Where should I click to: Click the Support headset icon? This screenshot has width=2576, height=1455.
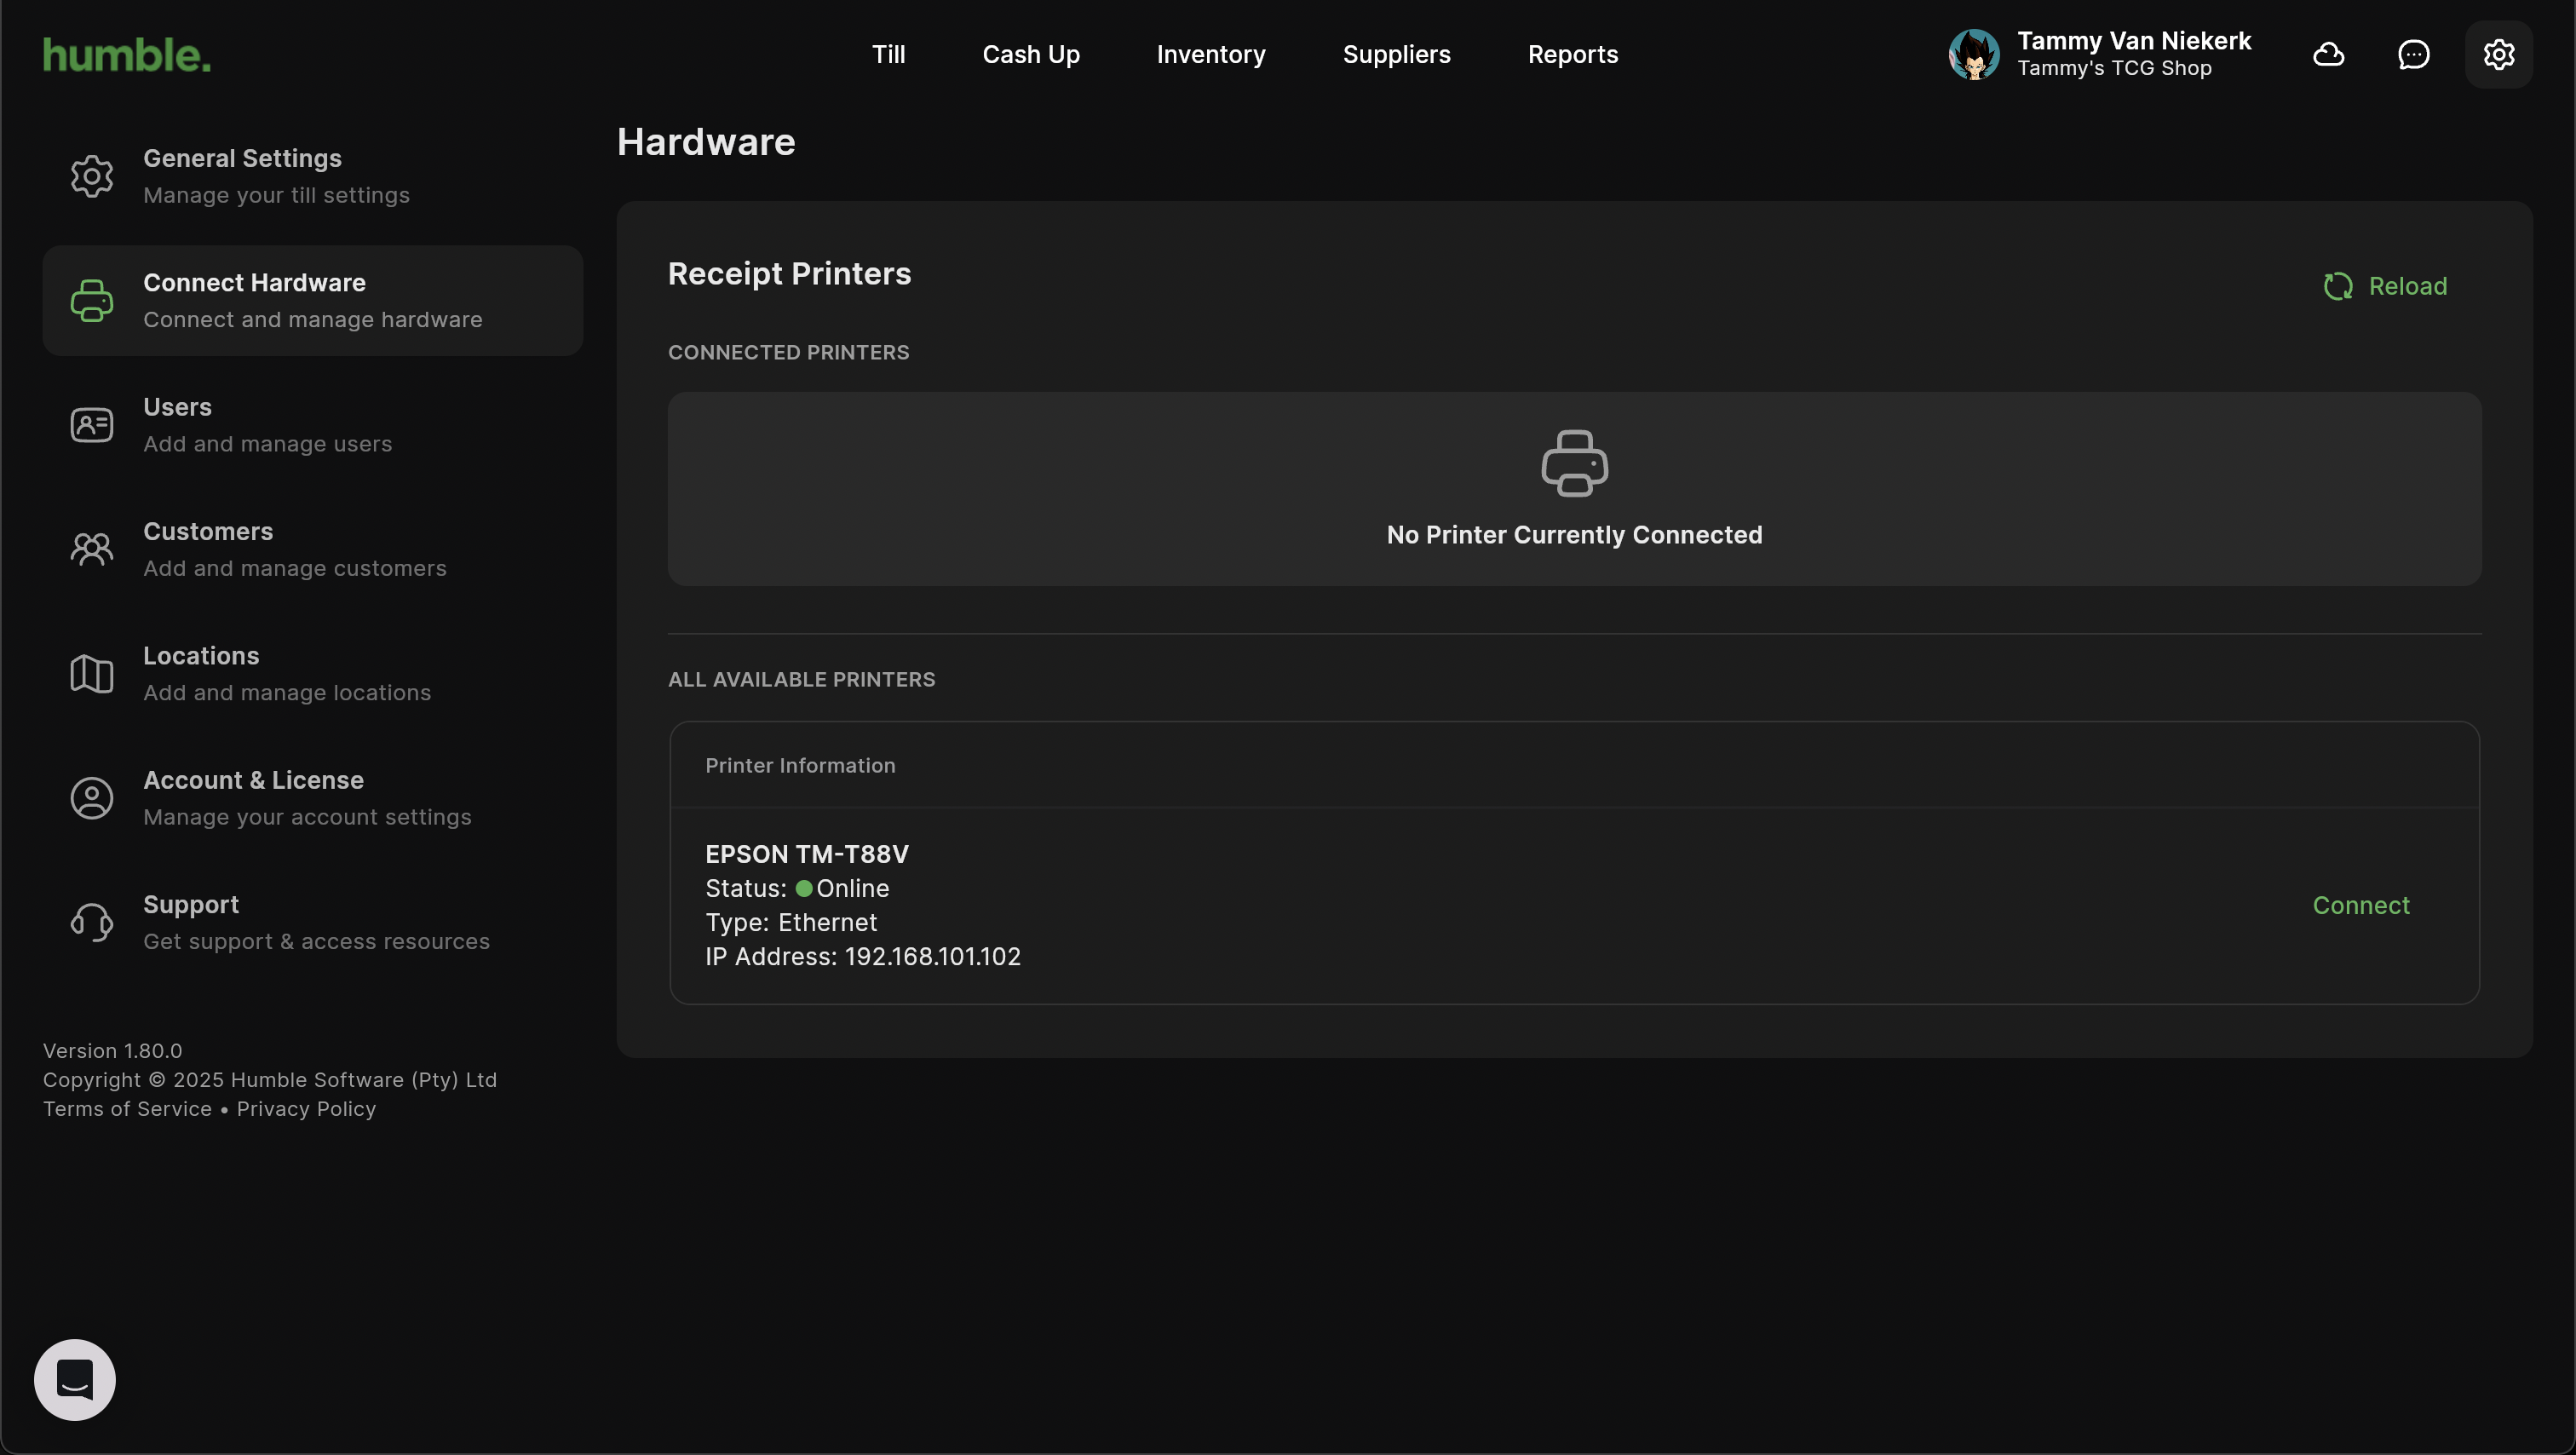click(92, 922)
